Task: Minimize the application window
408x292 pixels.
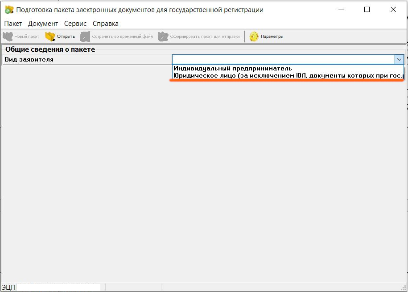Action: pos(341,9)
